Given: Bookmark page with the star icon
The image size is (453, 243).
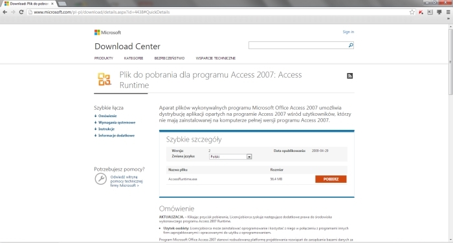Looking at the screenshot, I should pyautogui.click(x=412, y=12).
